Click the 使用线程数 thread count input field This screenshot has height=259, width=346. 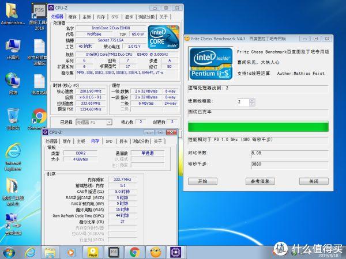(x=243, y=102)
